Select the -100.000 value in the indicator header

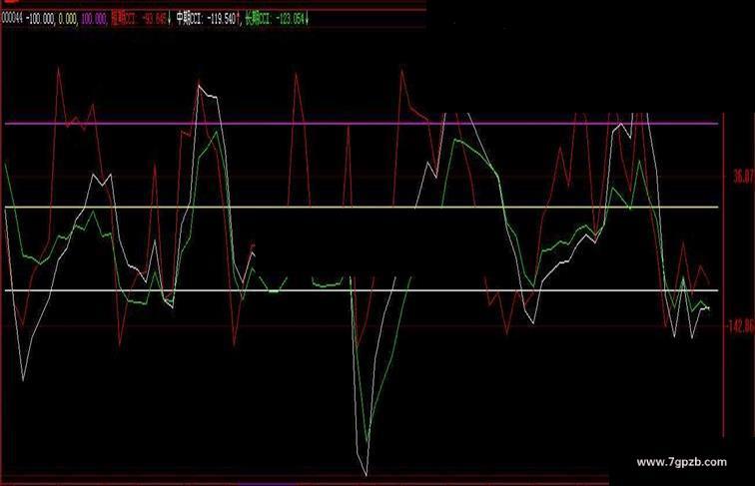41,19
